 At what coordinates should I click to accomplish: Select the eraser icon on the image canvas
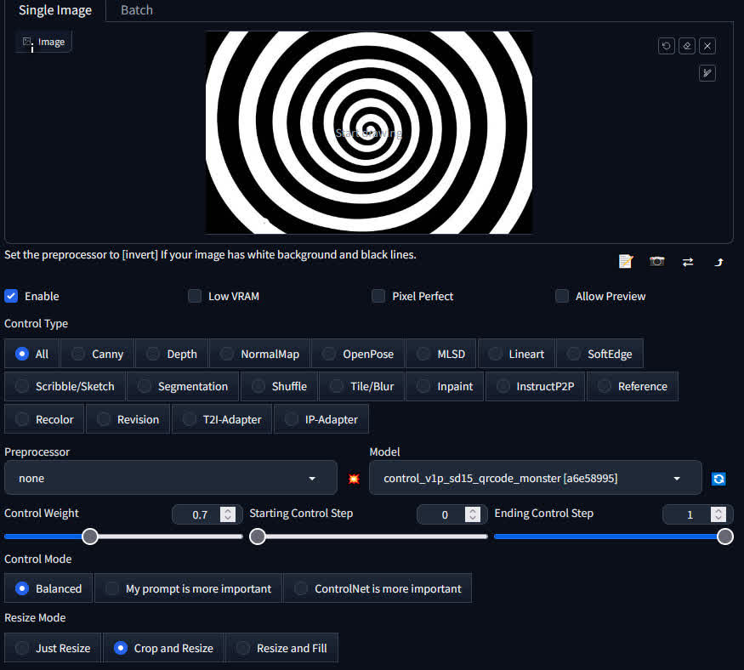click(x=687, y=46)
